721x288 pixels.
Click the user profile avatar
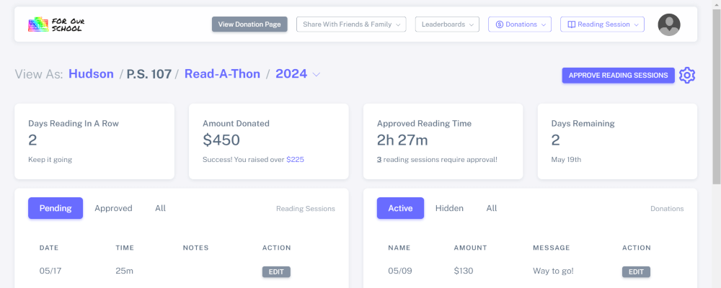point(669,24)
